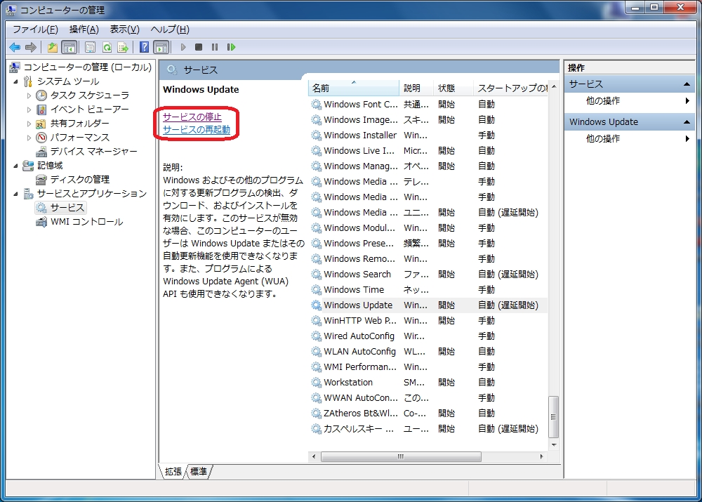Click the Start Service play icon
This screenshot has width=702, height=502.
click(x=183, y=47)
